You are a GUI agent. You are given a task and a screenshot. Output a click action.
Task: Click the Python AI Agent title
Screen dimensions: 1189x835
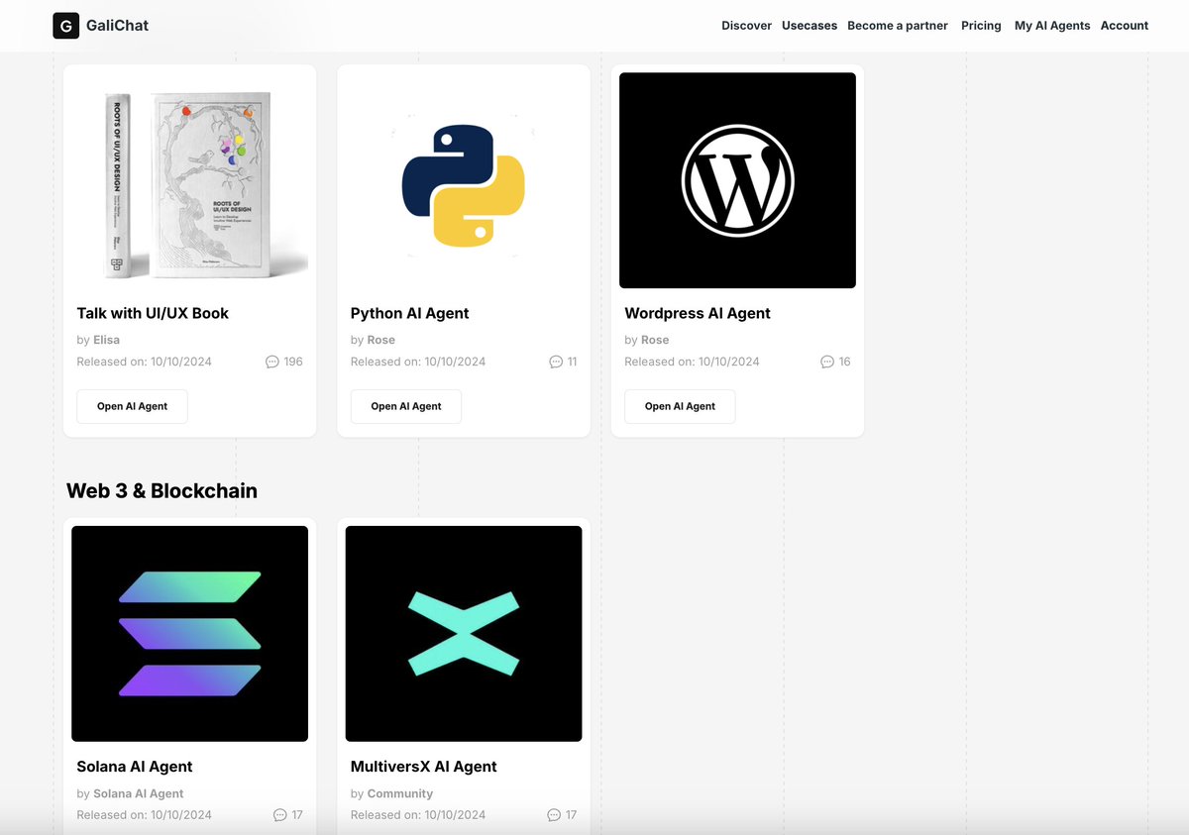(x=410, y=313)
